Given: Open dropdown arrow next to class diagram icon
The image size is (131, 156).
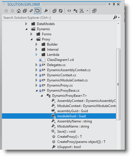Looking at the screenshot, I should (x=87, y=11).
